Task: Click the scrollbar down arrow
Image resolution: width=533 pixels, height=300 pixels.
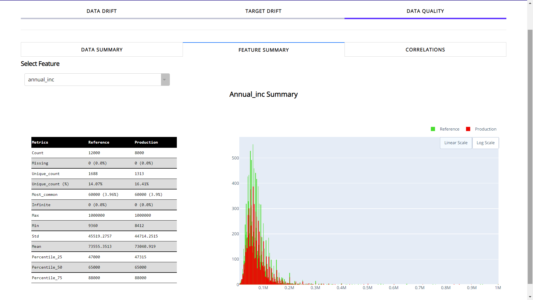Action: coord(530,297)
